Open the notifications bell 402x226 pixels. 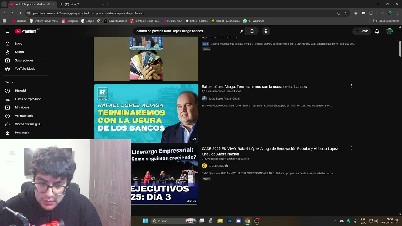coord(377,31)
